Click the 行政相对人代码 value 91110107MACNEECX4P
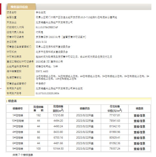156x157 pixels. (x=47, y=27)
